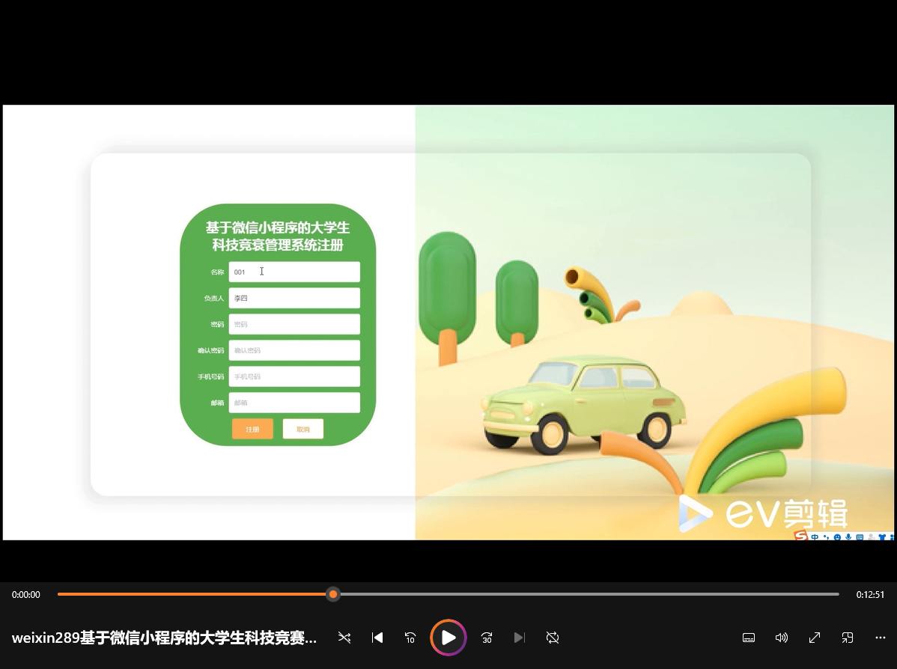The height and width of the screenshot is (669, 897).
Task: Click the orange 注册 button
Action: pyautogui.click(x=252, y=429)
